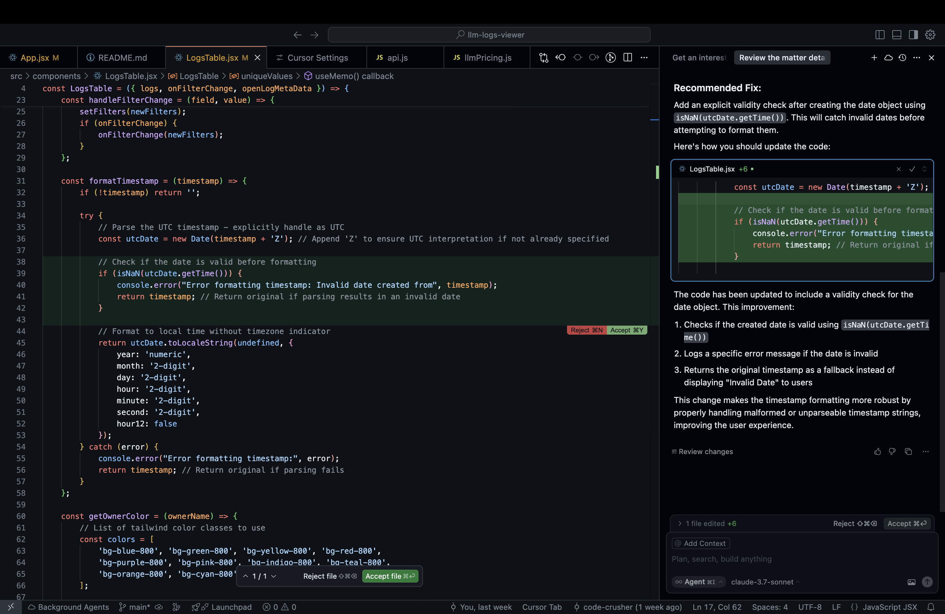Open chat history via the clock icon

[902, 57]
